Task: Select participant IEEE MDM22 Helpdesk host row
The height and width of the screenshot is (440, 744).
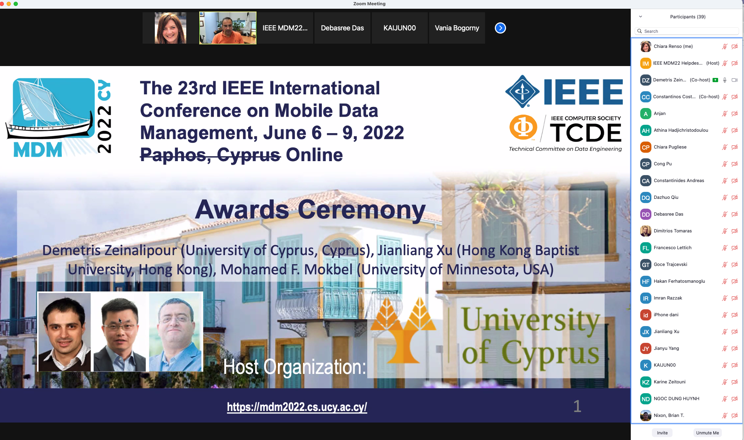Action: tap(687, 63)
